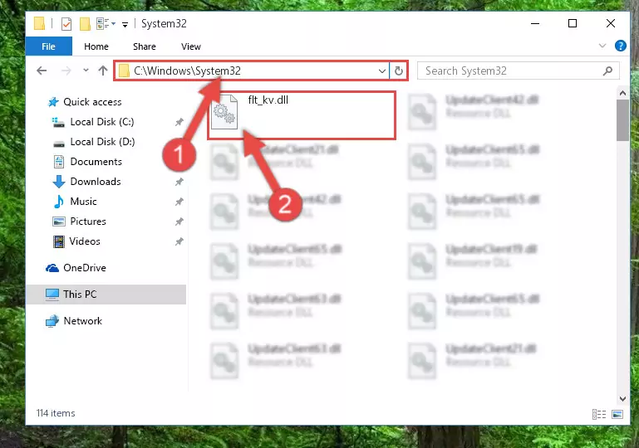Open the File menu tab
This screenshot has height=448, width=639.
click(x=48, y=46)
